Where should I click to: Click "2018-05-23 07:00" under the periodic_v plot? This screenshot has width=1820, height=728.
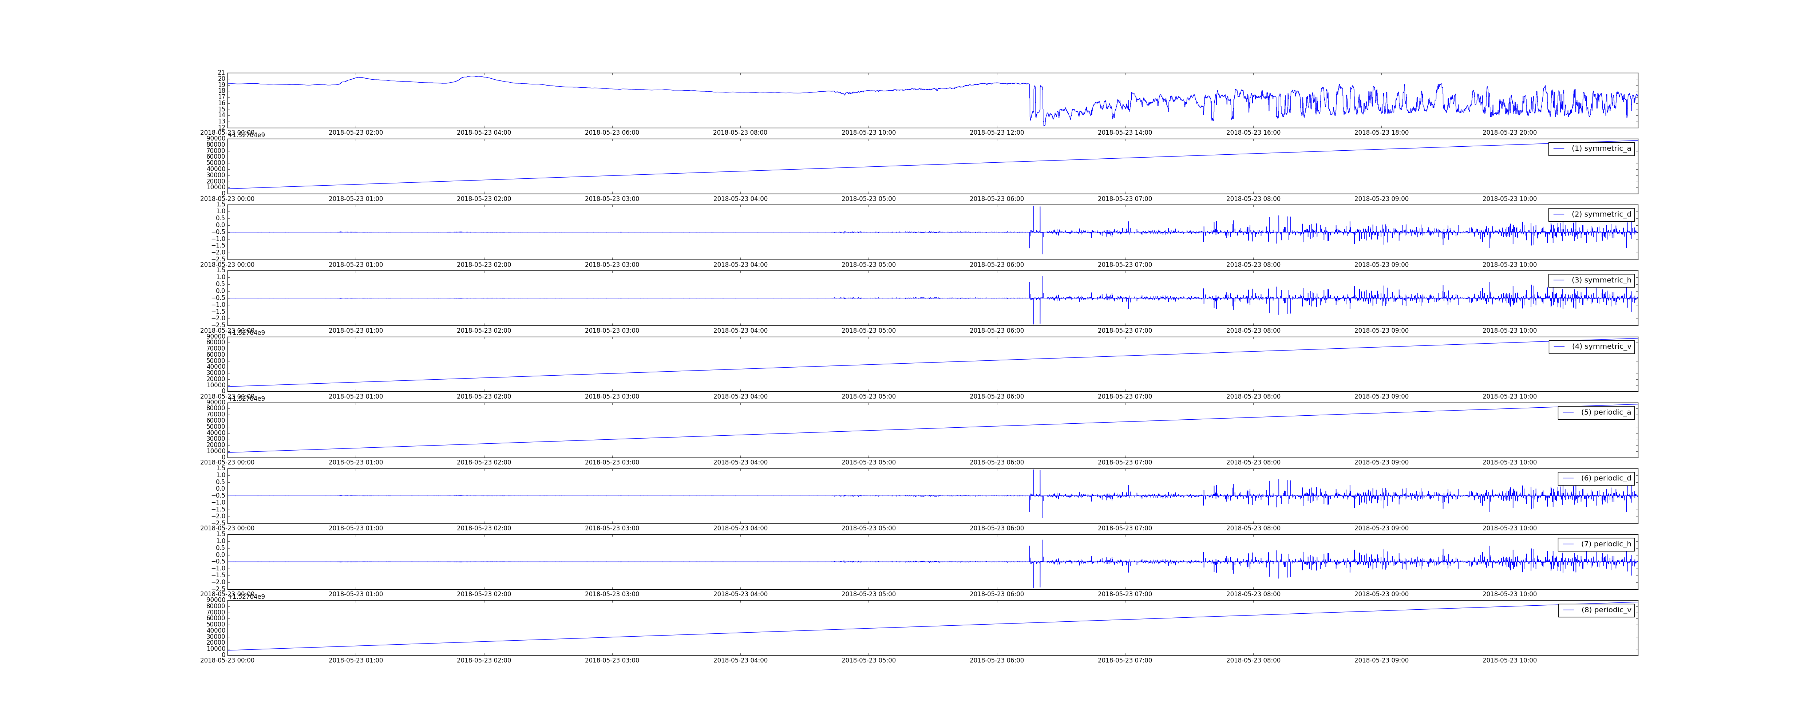click(x=1125, y=661)
